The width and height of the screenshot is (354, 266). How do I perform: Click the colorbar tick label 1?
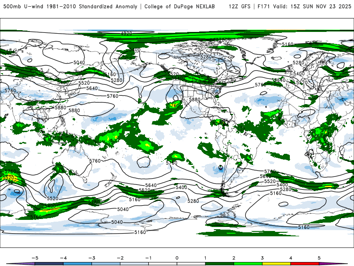coord(205,258)
